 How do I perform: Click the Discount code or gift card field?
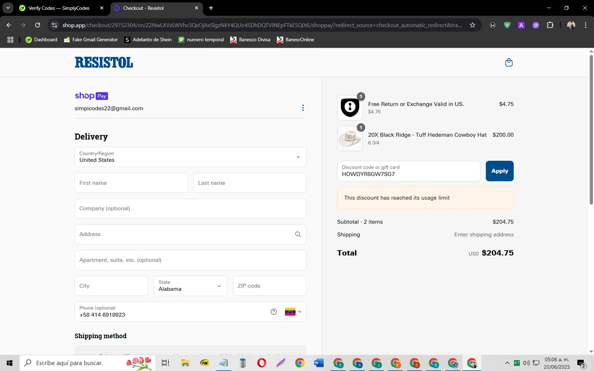[x=409, y=171]
